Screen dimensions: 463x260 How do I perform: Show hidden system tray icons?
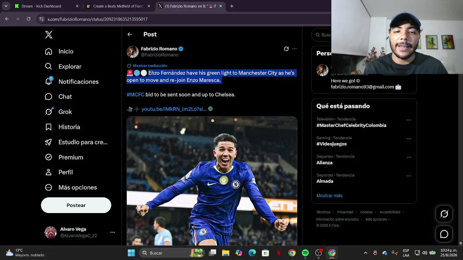click(x=365, y=253)
